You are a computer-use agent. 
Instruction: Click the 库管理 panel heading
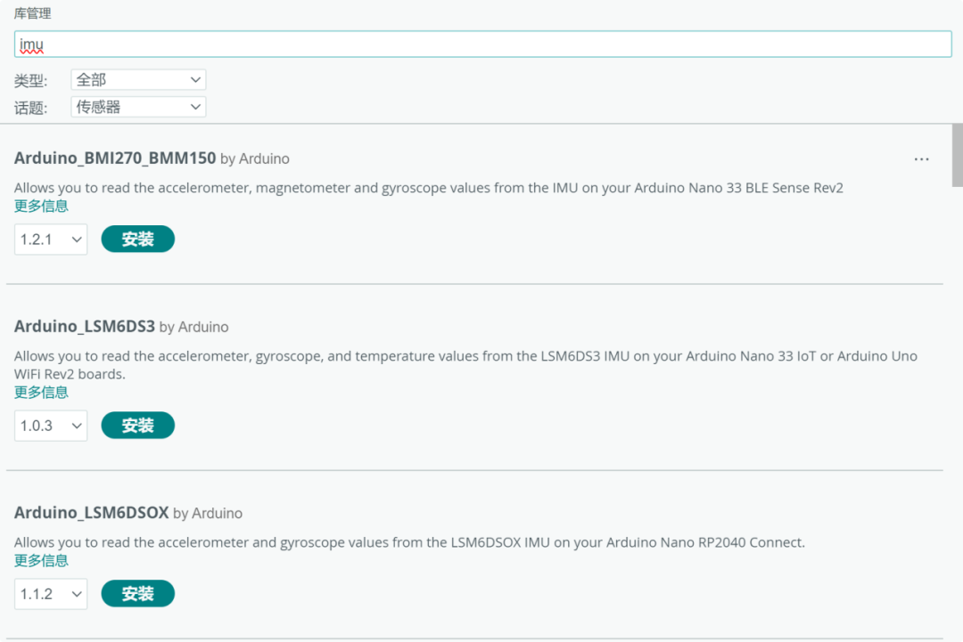(33, 14)
